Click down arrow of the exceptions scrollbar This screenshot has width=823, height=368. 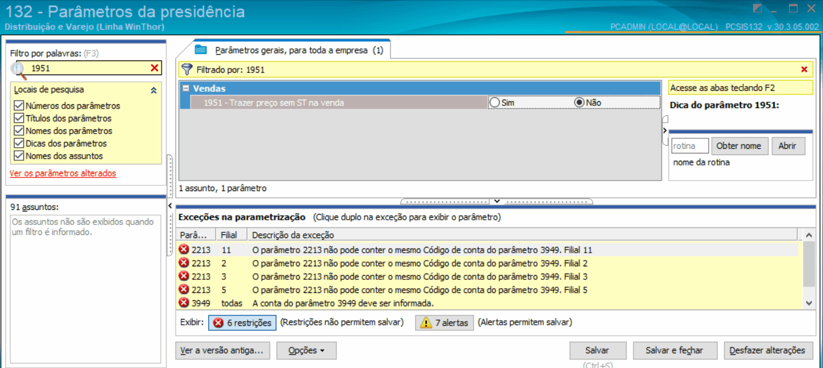[809, 303]
